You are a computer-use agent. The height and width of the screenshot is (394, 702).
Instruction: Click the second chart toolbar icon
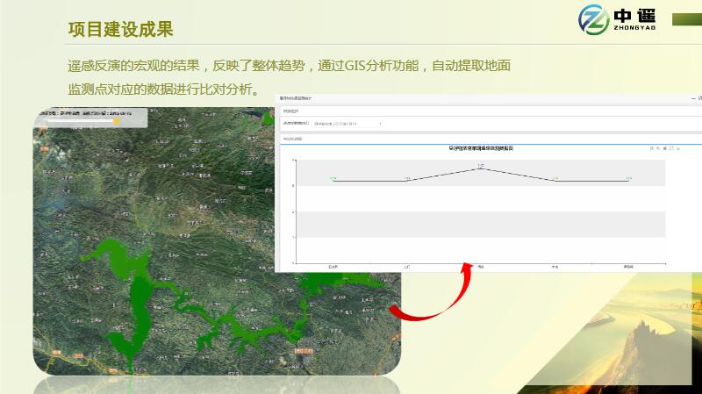658,148
